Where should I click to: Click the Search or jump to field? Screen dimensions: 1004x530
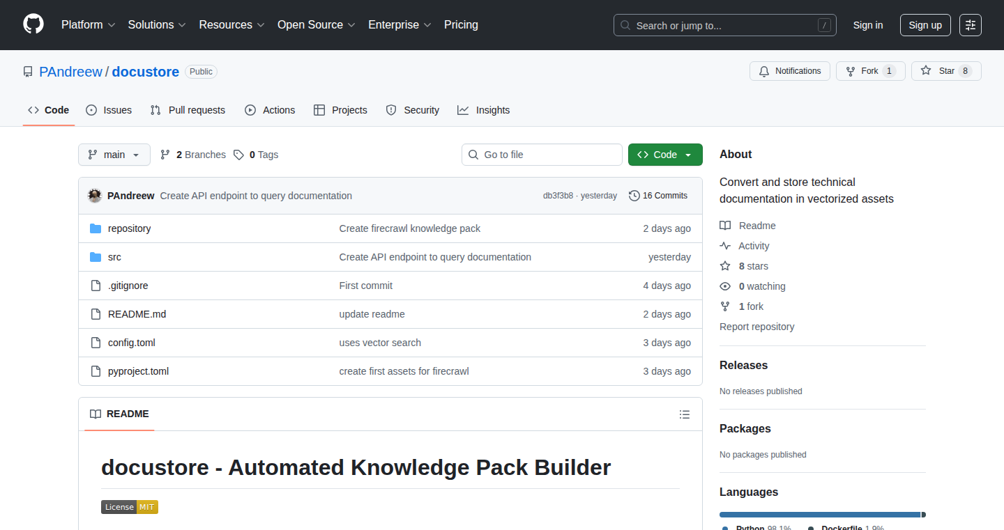pyautogui.click(x=725, y=25)
